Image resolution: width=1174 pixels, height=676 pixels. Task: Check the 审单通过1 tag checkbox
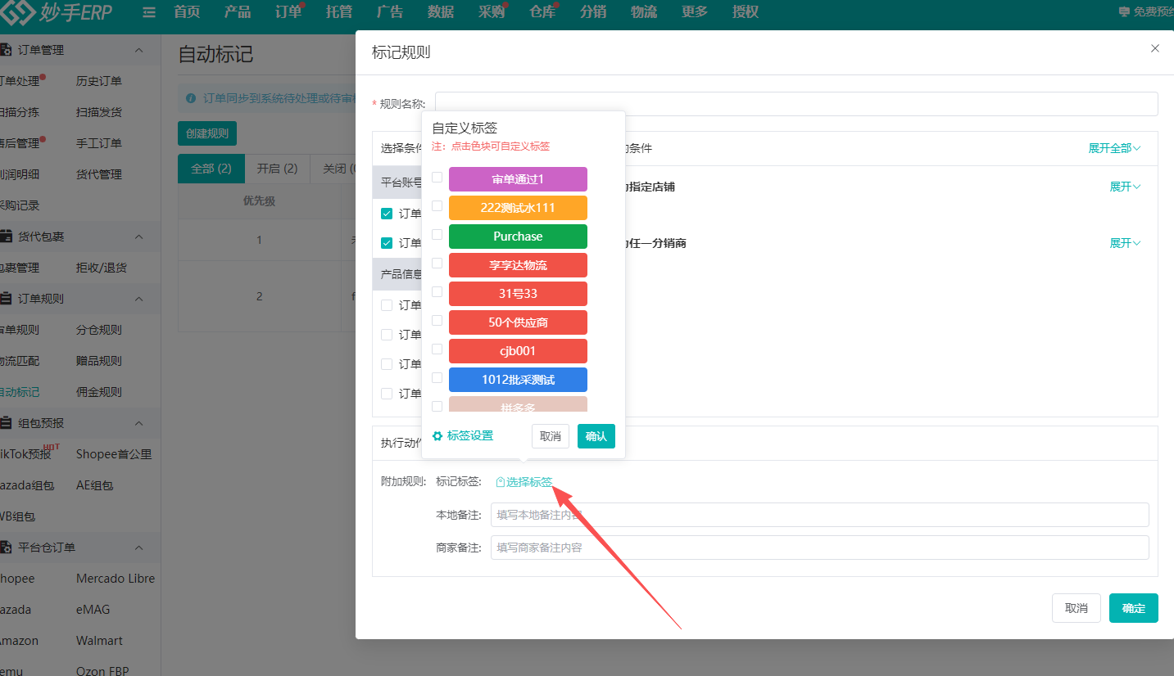(437, 178)
